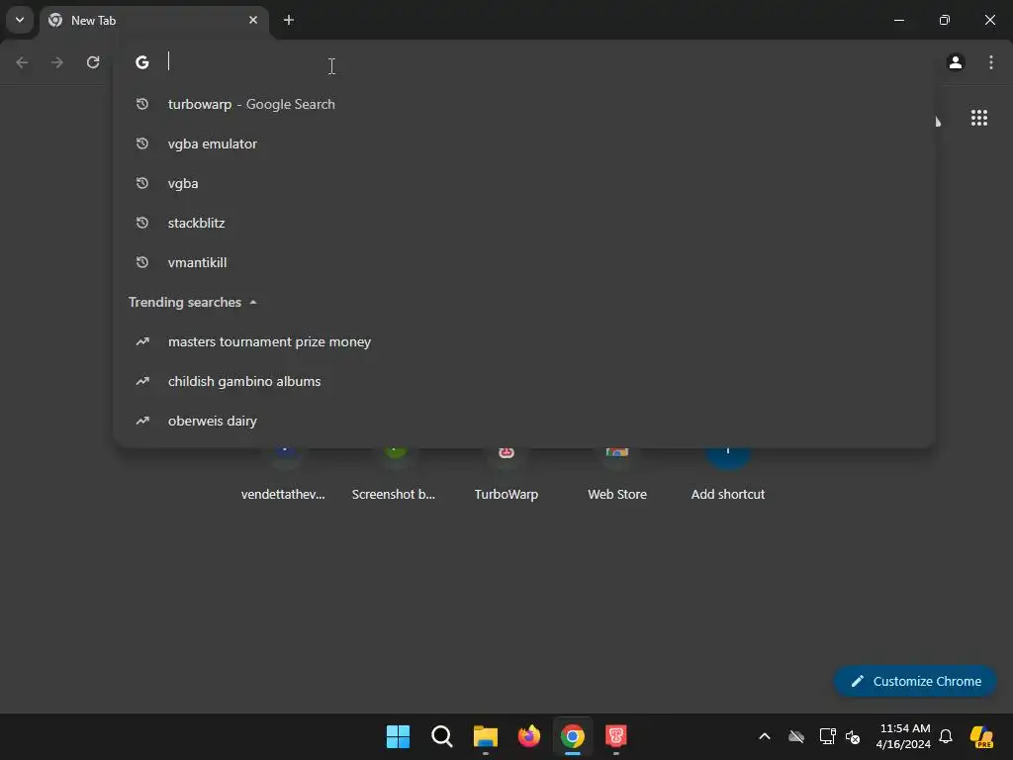The height and width of the screenshot is (760, 1013).
Task: Click the muted volume tray icon
Action: 853,736
